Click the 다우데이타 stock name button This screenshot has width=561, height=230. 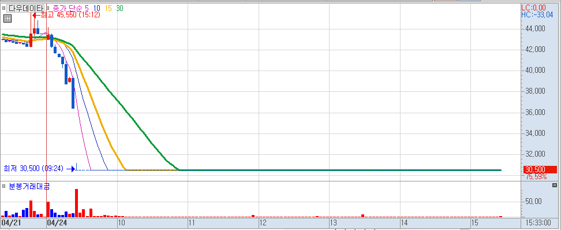[26, 8]
